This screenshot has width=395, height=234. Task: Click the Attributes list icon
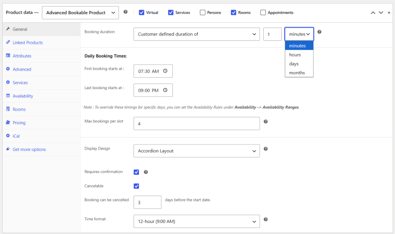pyautogui.click(x=8, y=55)
